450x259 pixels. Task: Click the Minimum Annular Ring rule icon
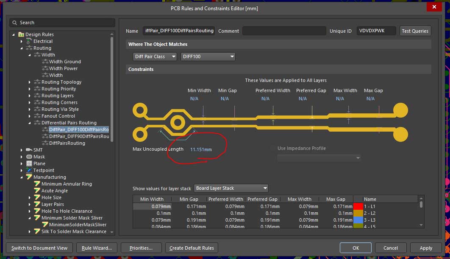[x=37, y=184]
